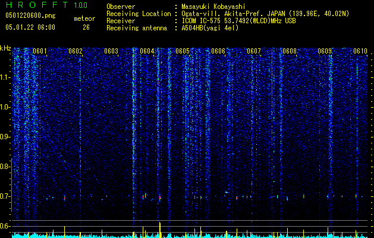Click the Receiving antenna field label
The width and height of the screenshot is (374, 238).
point(137,28)
